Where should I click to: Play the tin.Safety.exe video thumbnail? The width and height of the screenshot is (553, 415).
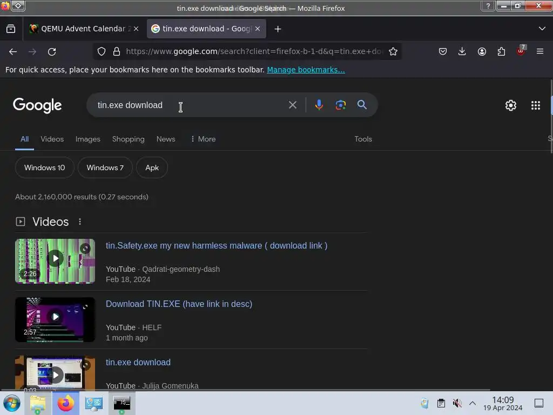55,261
